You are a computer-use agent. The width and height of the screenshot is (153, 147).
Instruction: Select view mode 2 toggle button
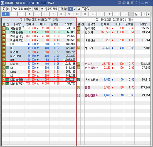tap(75, 9)
